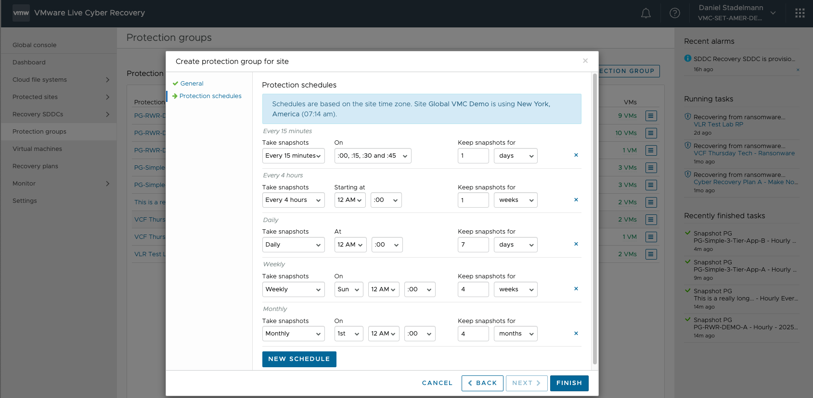This screenshot has height=398, width=813.
Task: Go to Global console
Action: [x=35, y=45]
